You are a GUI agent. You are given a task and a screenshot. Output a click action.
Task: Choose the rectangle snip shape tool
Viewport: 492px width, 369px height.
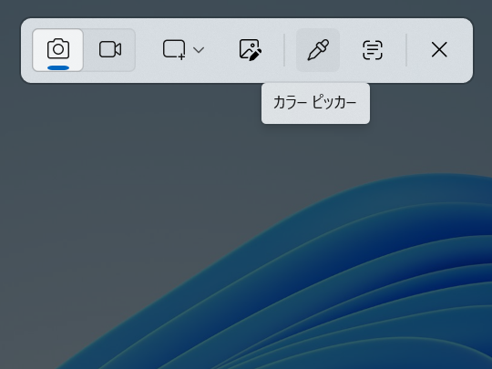click(174, 49)
